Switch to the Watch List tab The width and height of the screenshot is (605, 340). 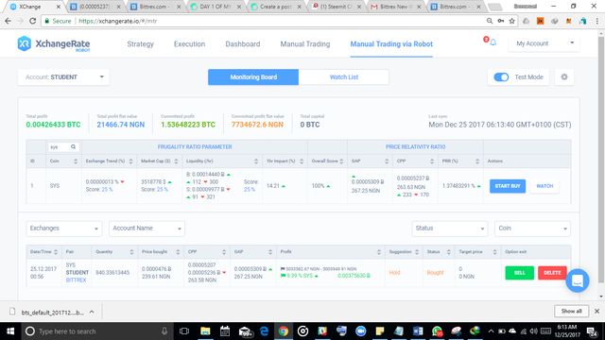tap(344, 77)
